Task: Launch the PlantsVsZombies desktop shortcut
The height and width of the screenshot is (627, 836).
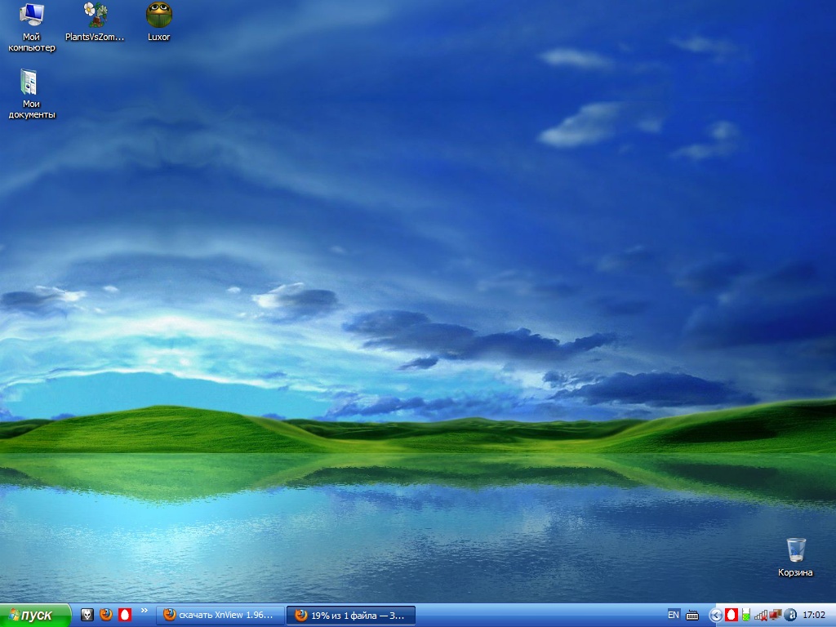Action: (x=95, y=15)
